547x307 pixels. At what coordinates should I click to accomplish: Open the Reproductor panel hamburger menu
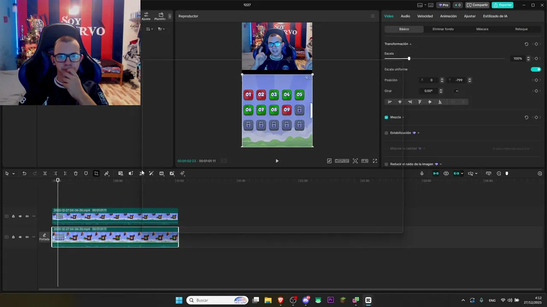373,16
